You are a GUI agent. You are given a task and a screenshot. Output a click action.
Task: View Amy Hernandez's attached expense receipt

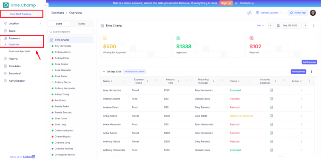coord(271,90)
